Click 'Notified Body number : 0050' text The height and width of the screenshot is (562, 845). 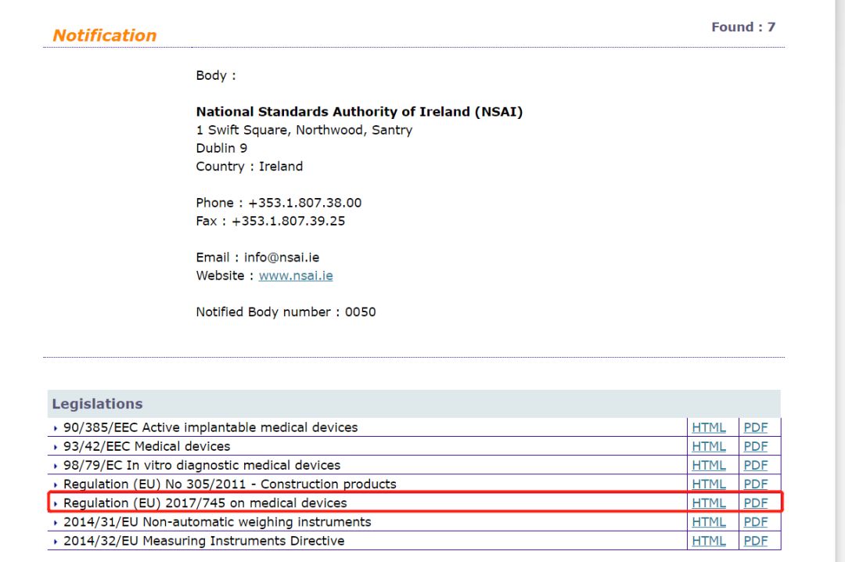point(286,312)
